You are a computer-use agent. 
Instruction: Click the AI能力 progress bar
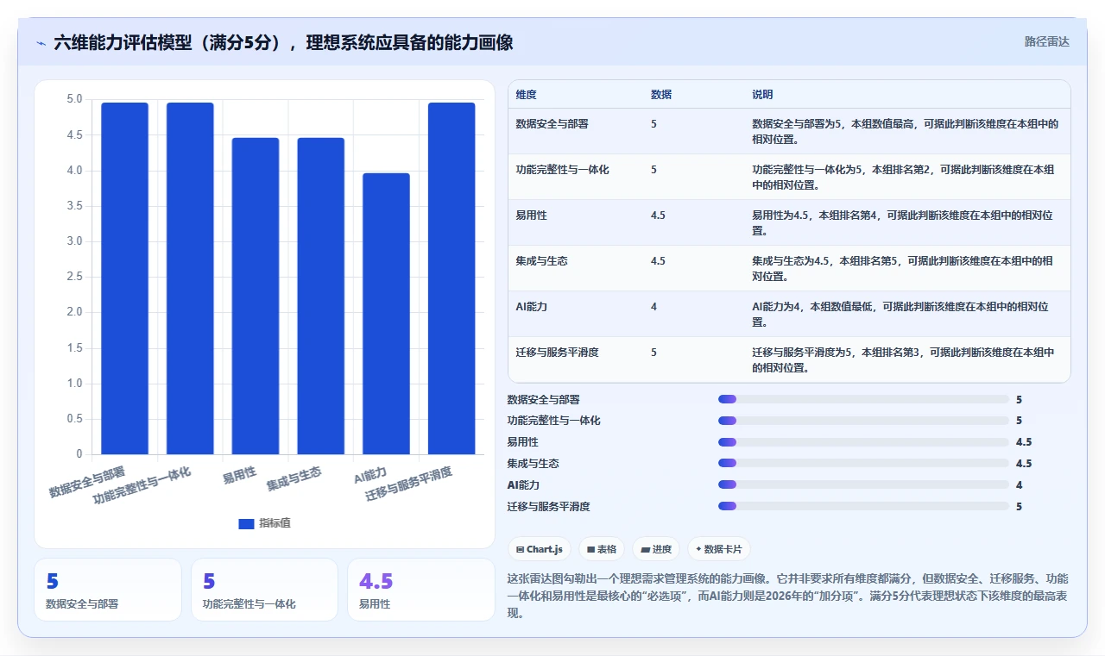point(863,485)
